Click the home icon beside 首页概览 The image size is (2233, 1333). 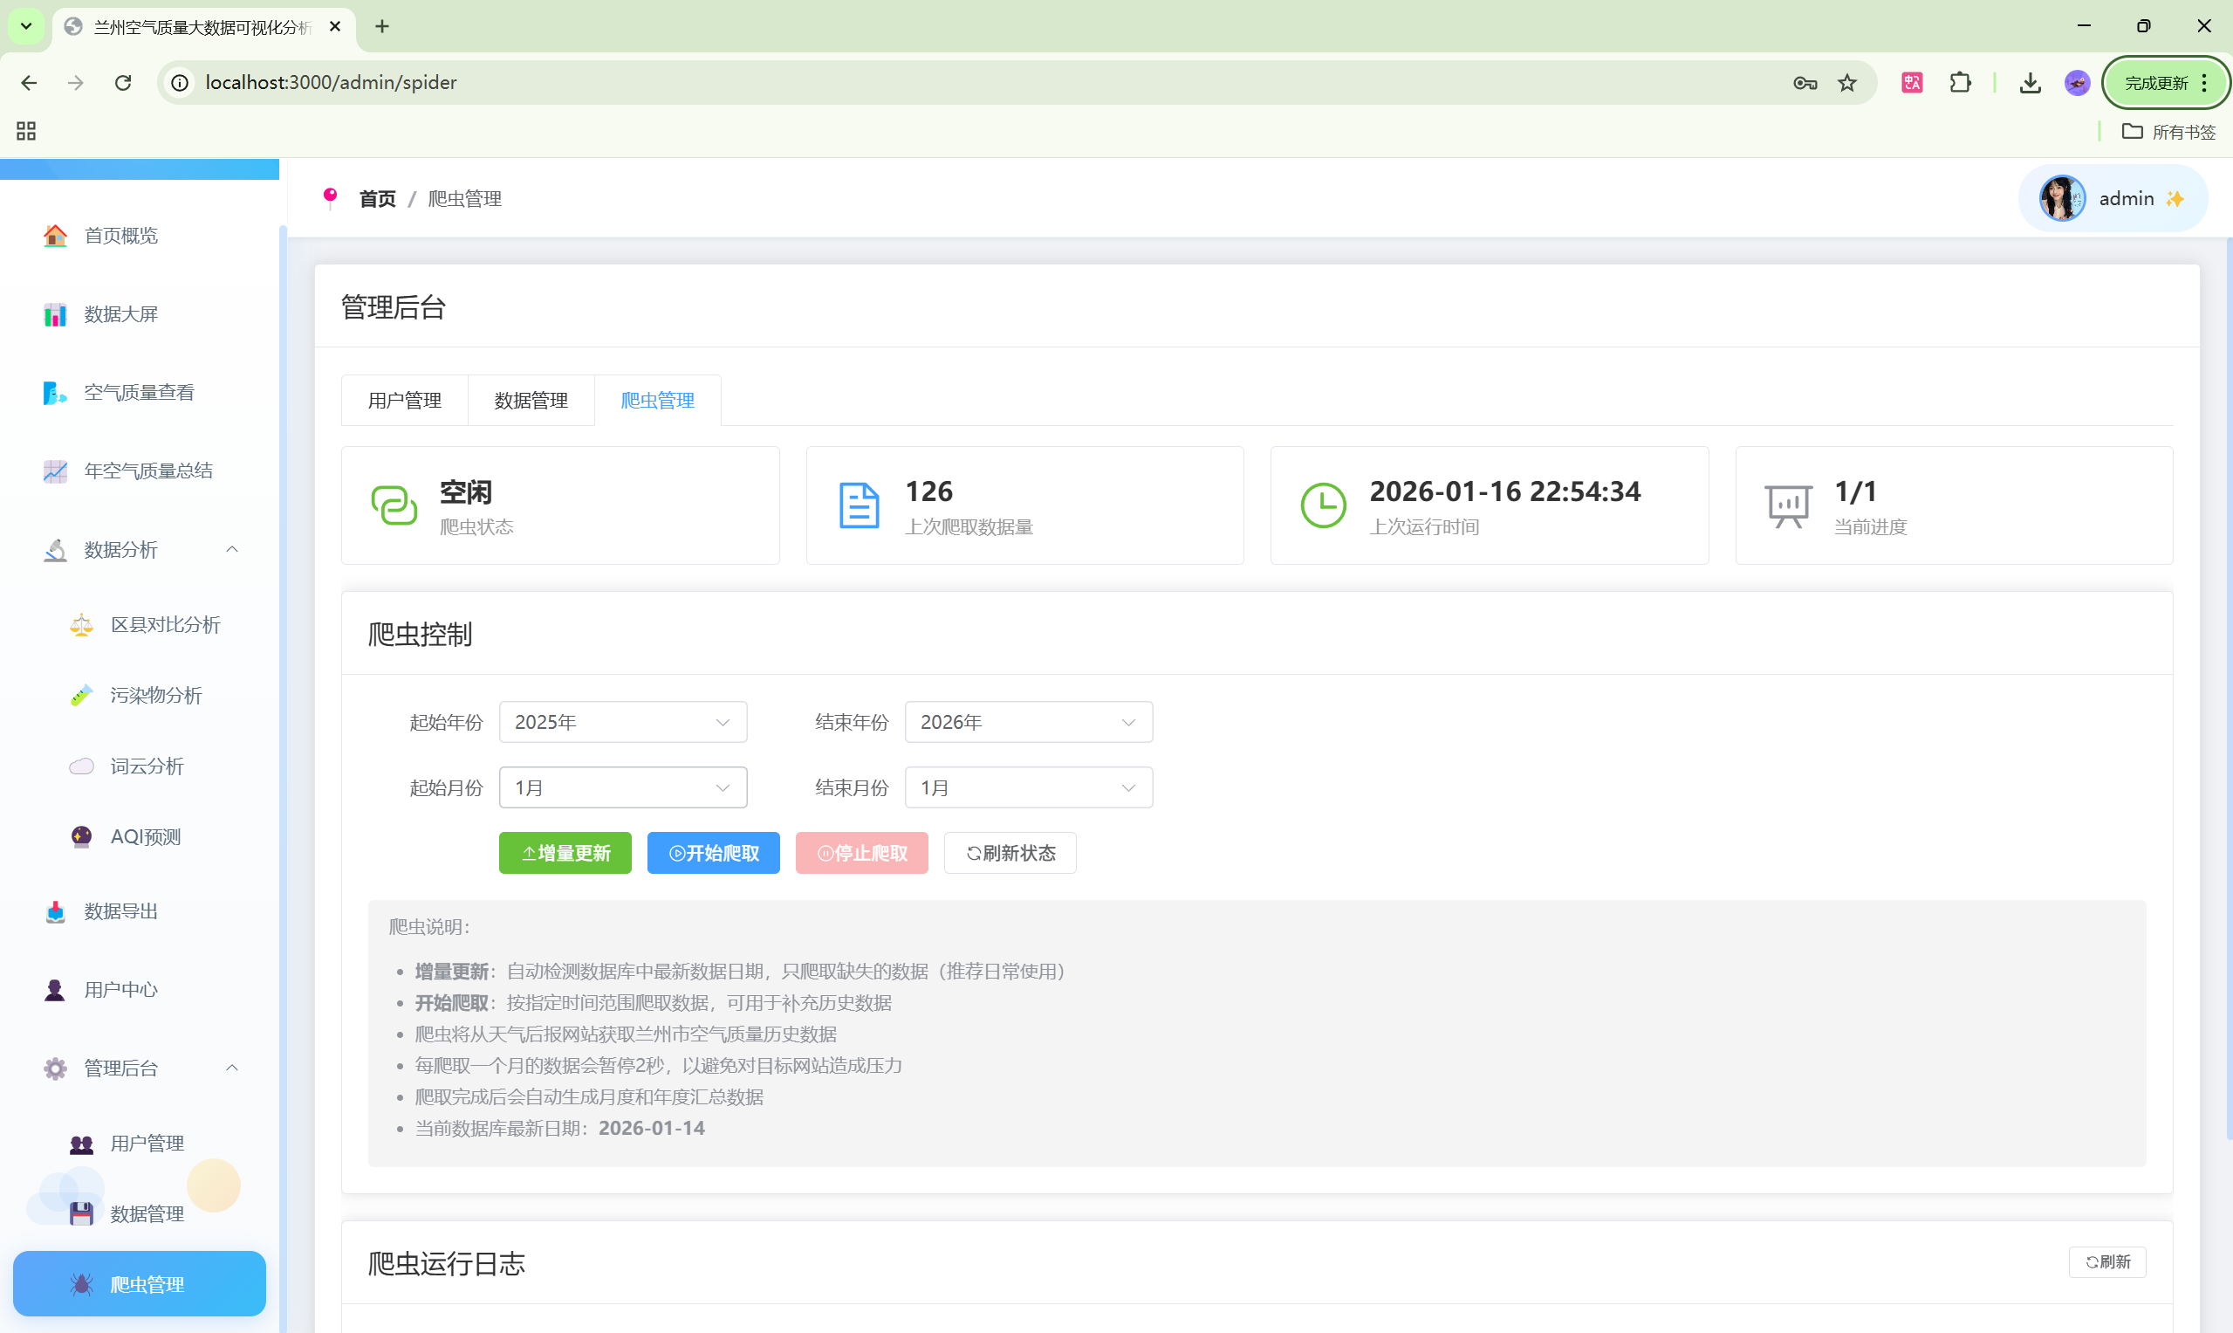point(55,236)
